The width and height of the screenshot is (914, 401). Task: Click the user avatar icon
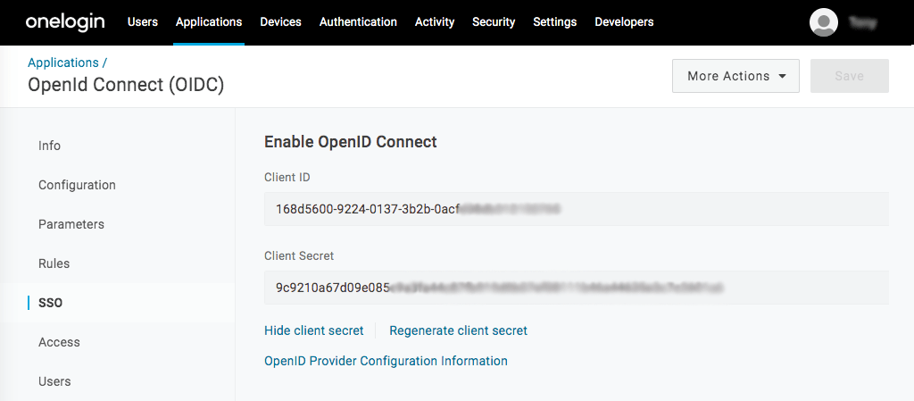(x=823, y=22)
